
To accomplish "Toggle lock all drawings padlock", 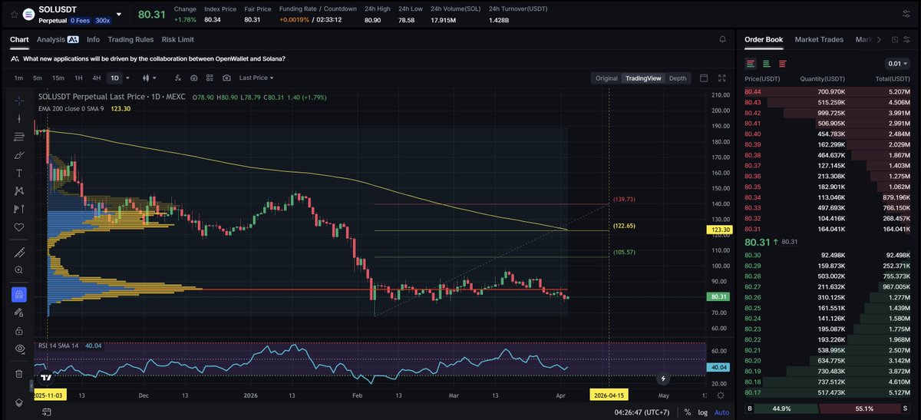I will pos(19,331).
